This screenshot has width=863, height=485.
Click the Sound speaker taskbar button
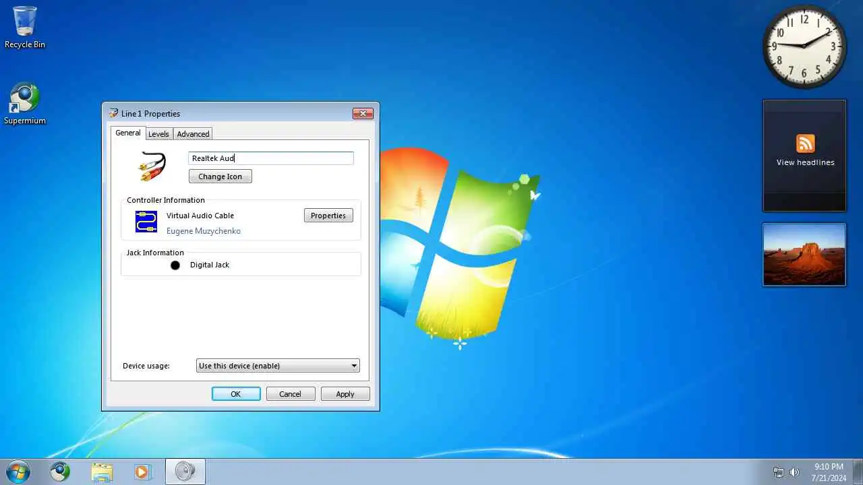coord(185,472)
